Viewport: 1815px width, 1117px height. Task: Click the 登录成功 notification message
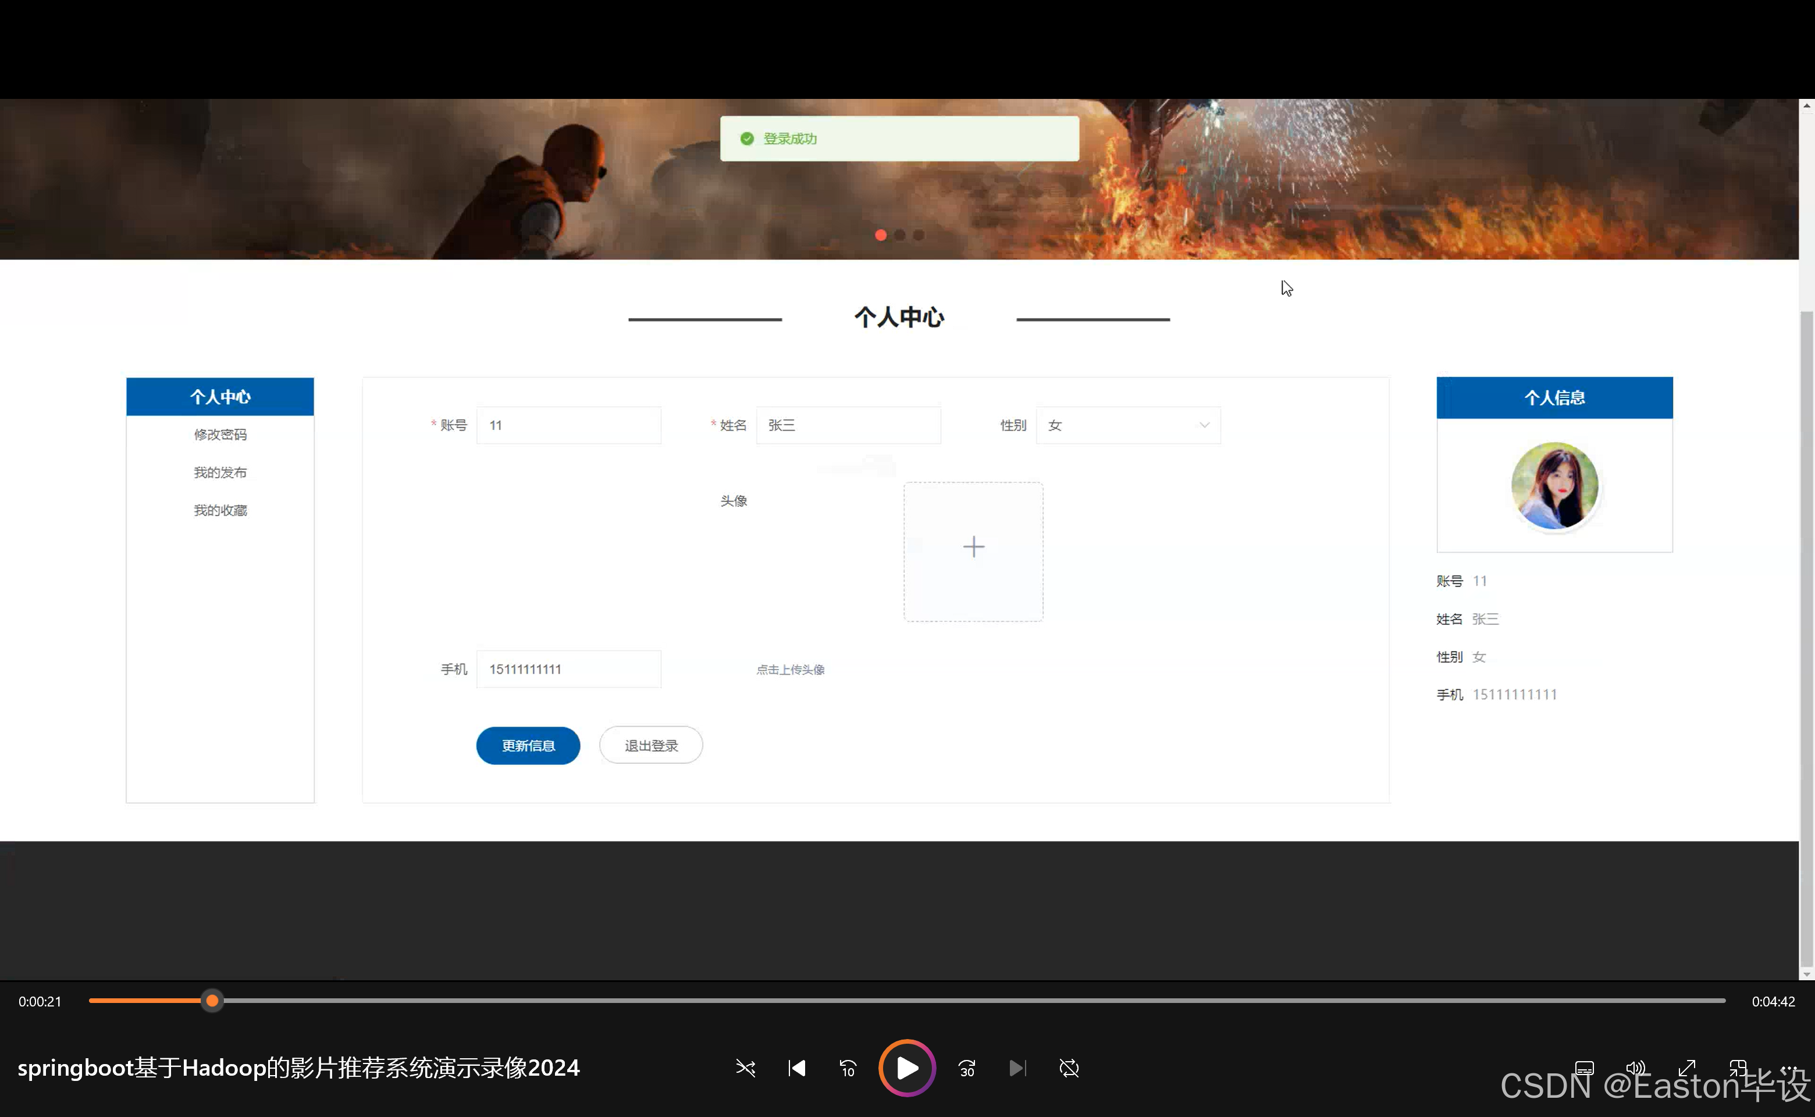[x=899, y=139]
